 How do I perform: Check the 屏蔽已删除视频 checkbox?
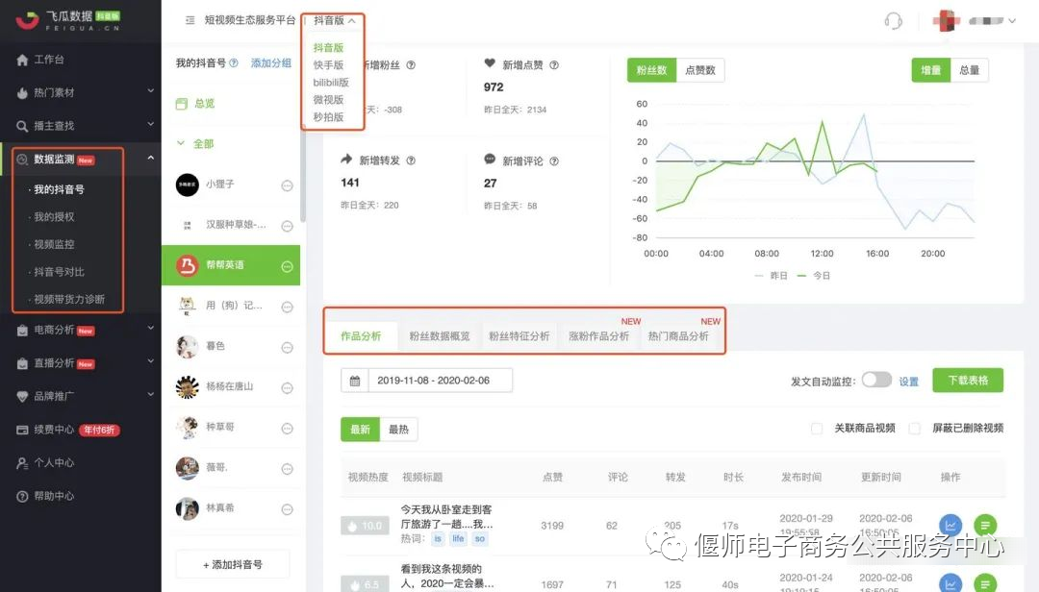coord(915,429)
